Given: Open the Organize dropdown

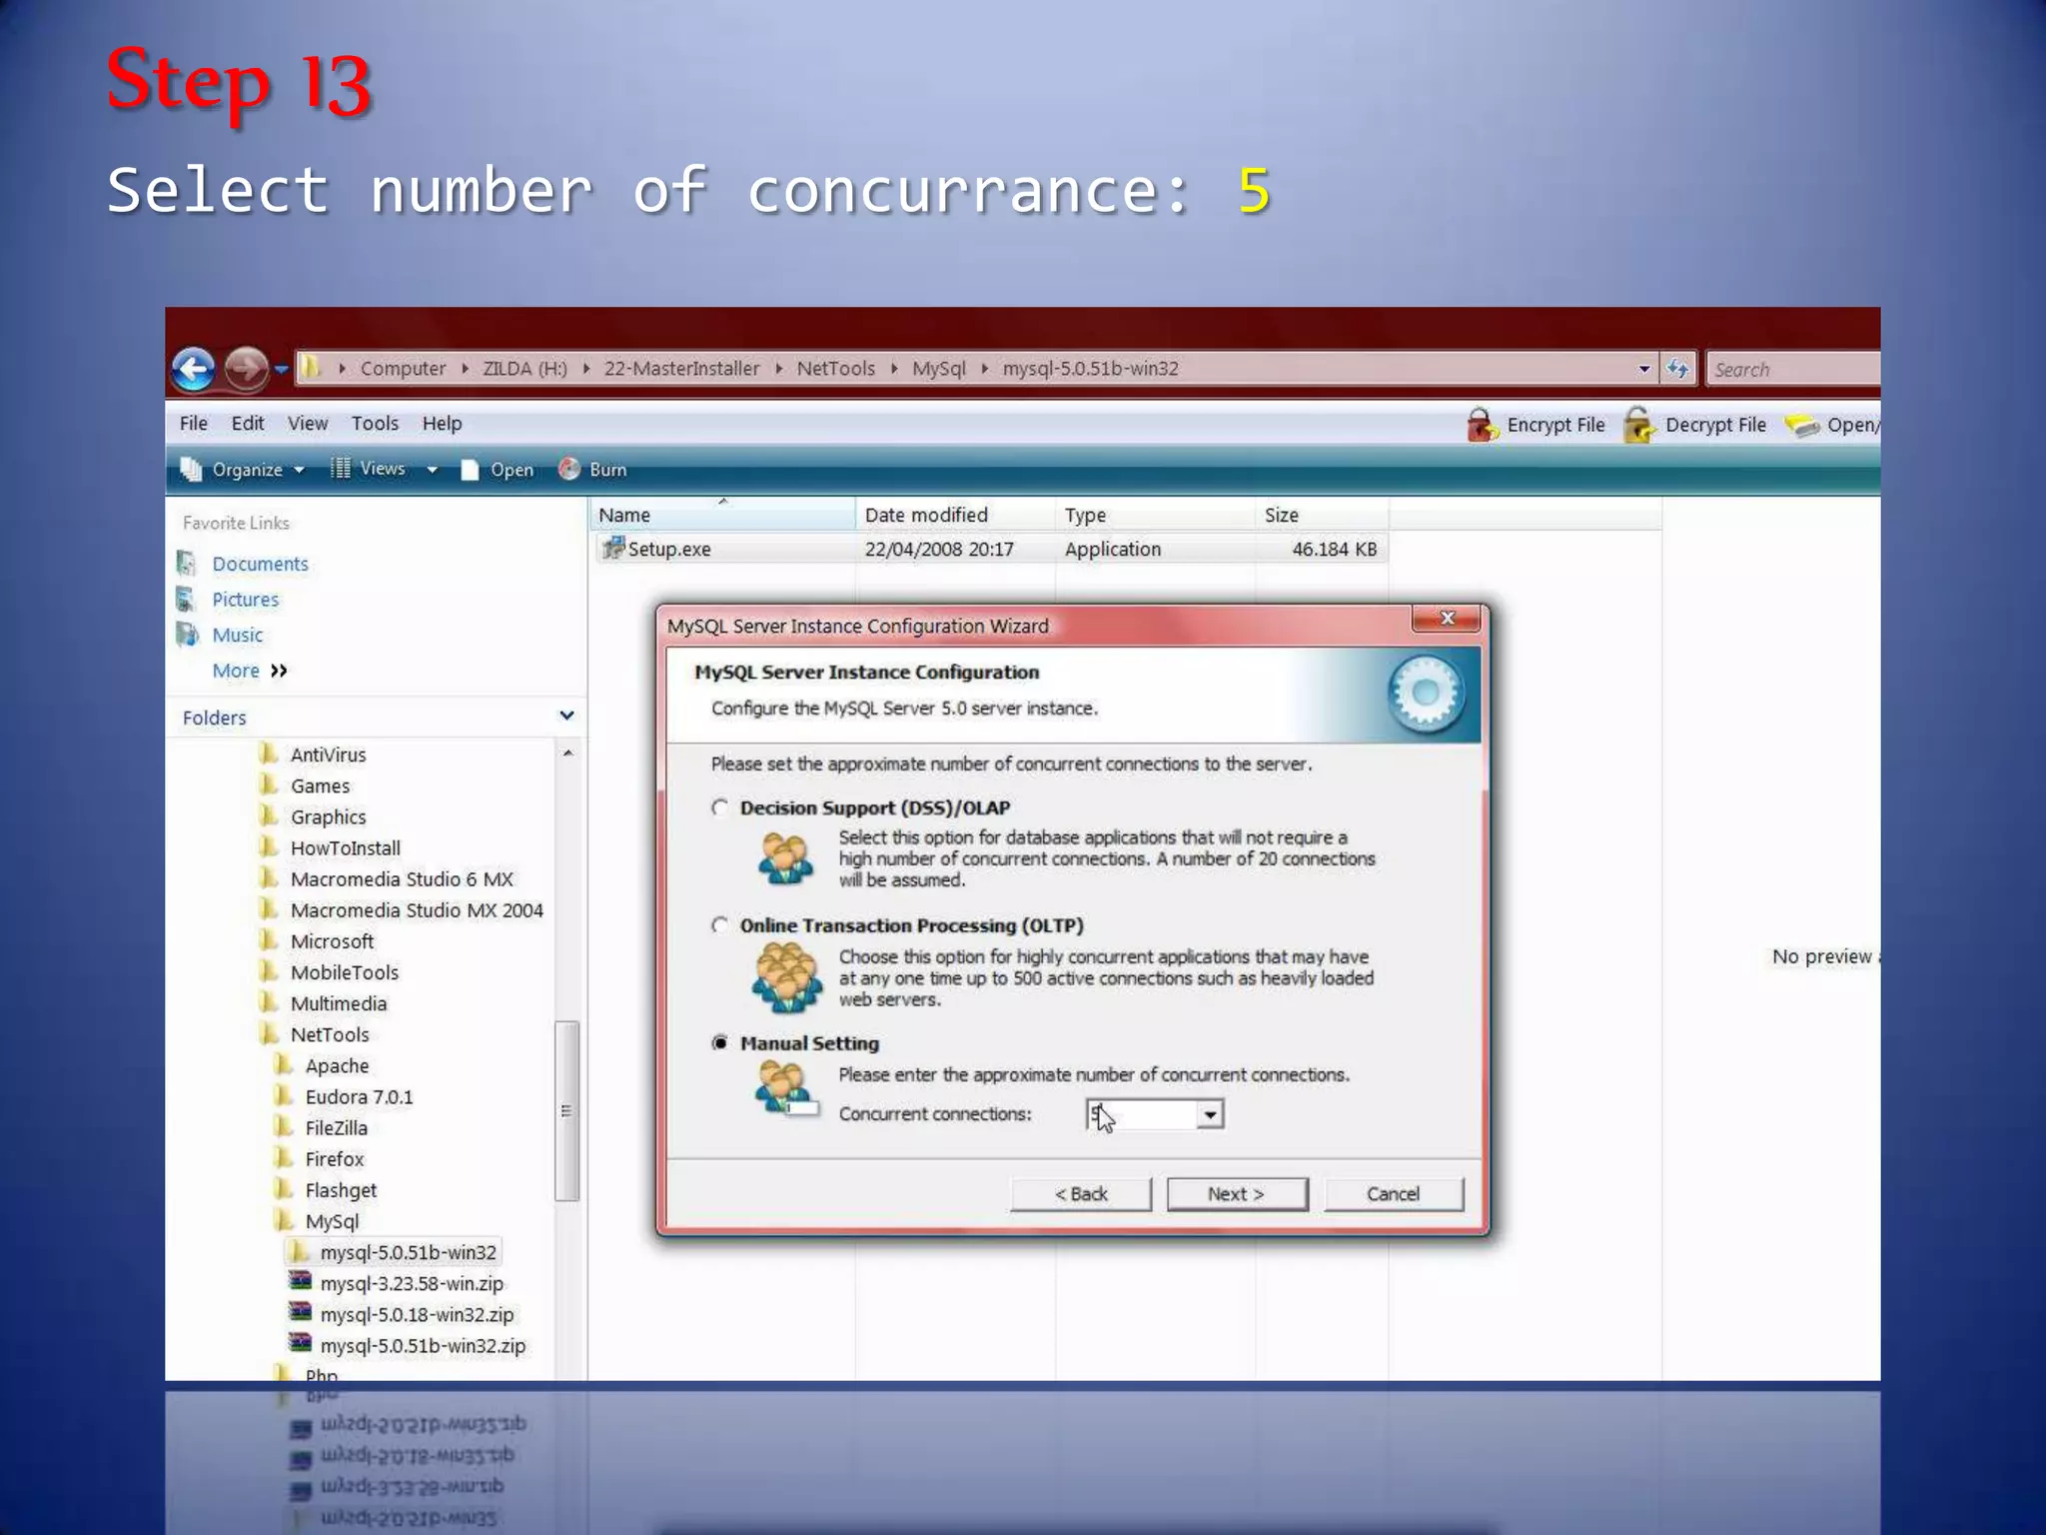Looking at the screenshot, I should pyautogui.click(x=243, y=470).
